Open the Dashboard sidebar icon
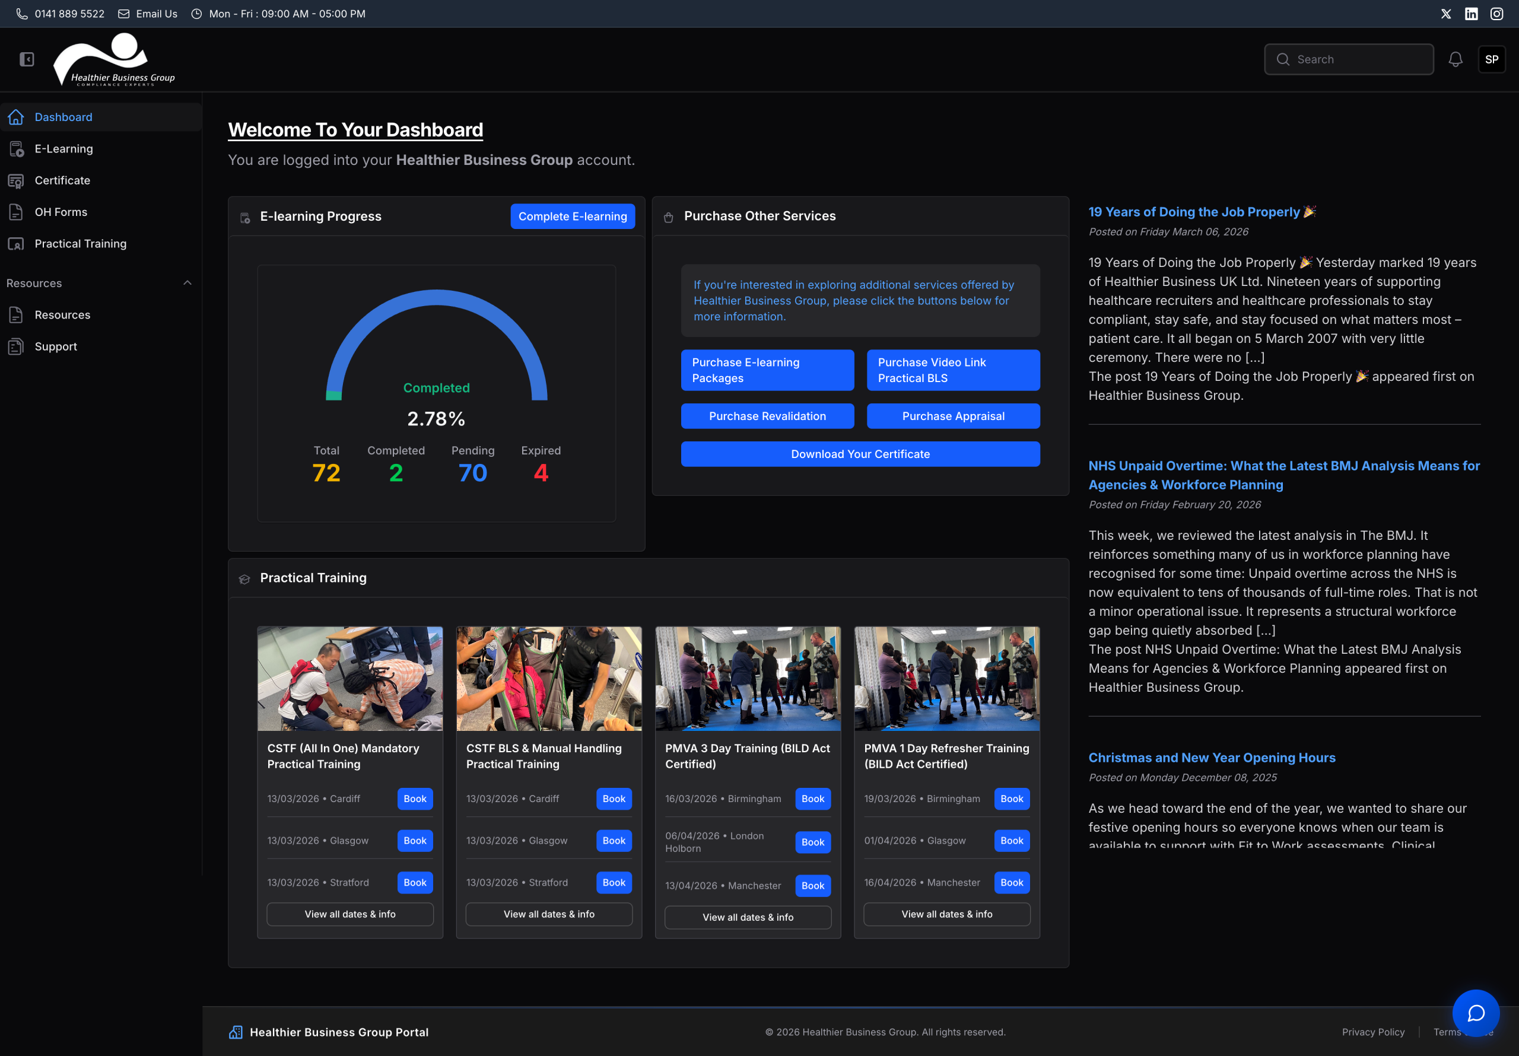Screen dimensions: 1519x1056 (x=16, y=116)
